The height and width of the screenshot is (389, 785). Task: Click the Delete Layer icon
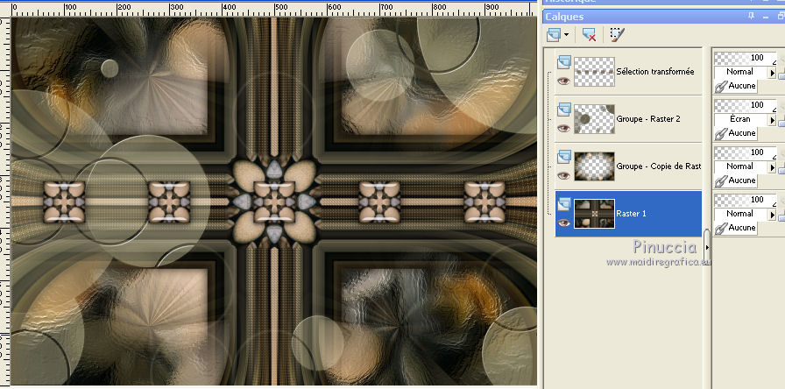click(x=589, y=34)
